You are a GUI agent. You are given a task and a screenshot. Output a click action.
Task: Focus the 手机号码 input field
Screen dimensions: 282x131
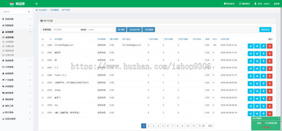66,29
